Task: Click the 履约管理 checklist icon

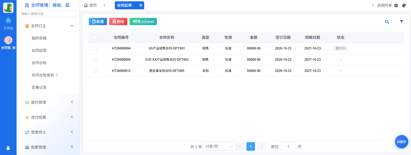Action: pos(27,102)
